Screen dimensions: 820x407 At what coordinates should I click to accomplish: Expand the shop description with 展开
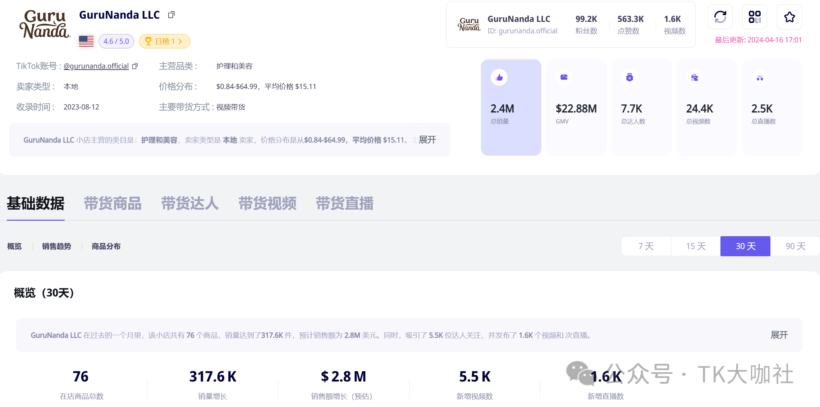pos(427,140)
